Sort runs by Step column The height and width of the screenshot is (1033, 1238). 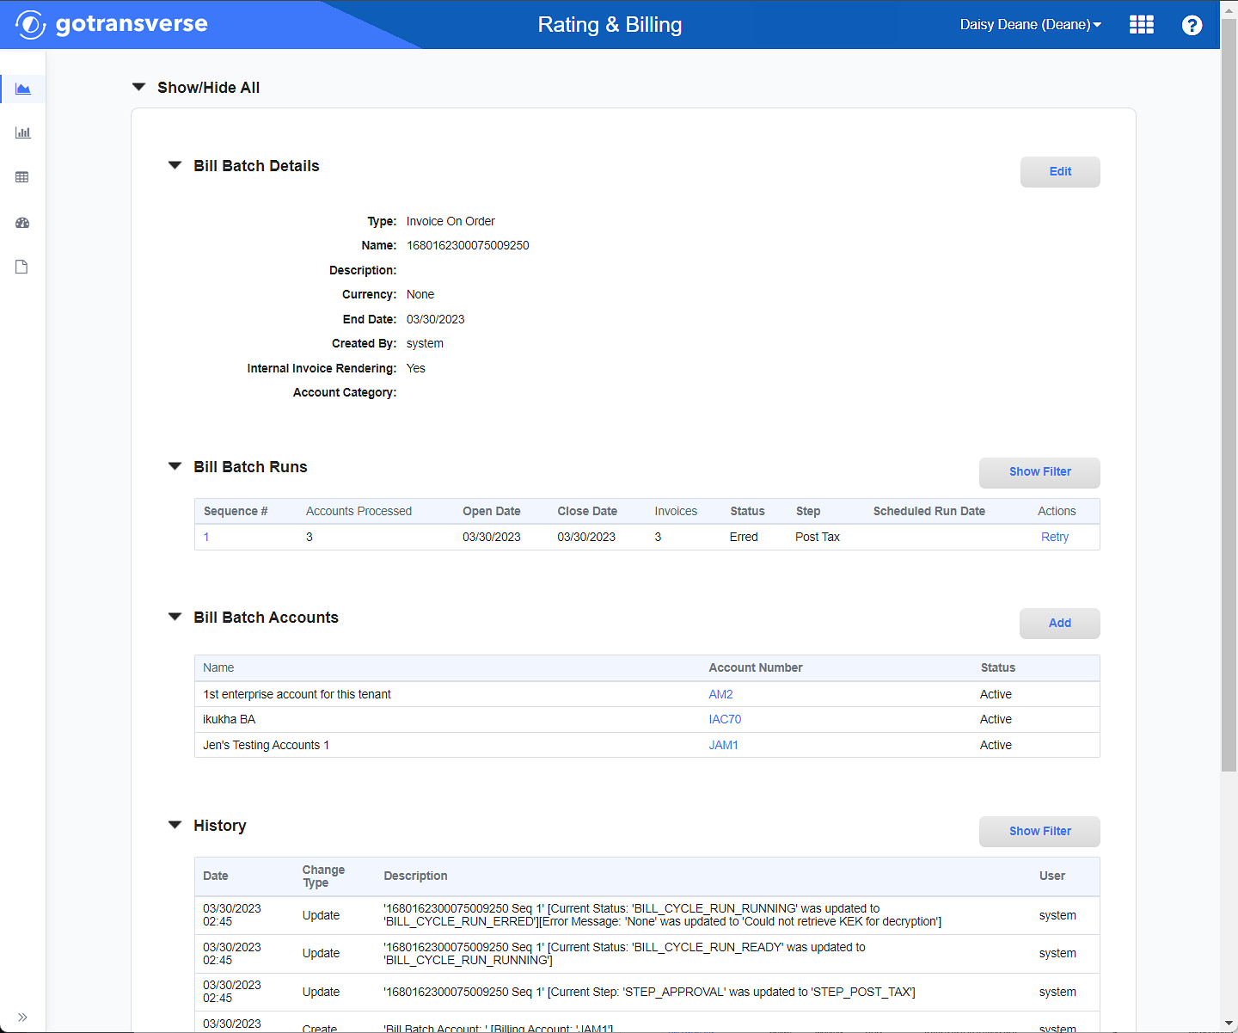(808, 511)
